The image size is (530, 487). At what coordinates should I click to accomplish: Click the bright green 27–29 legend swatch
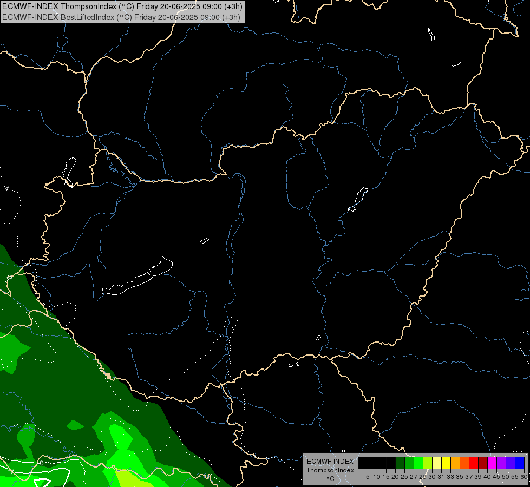tap(418, 463)
